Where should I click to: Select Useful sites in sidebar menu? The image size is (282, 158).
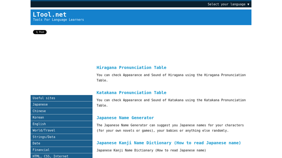pyautogui.click(x=62, y=98)
